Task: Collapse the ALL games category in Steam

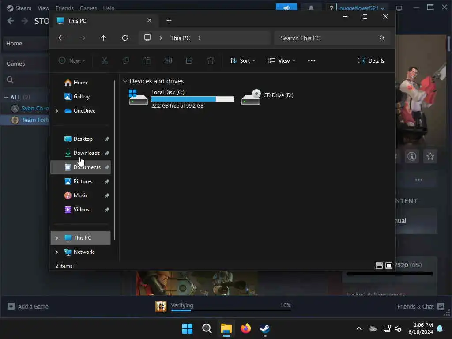Action: tap(6, 98)
